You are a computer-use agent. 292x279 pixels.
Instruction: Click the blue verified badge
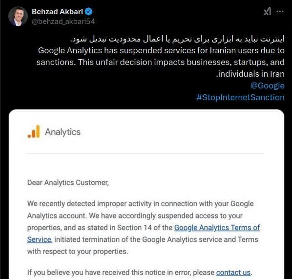pos(89,12)
